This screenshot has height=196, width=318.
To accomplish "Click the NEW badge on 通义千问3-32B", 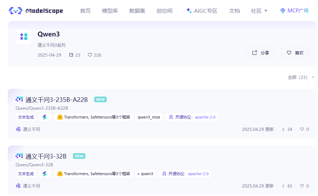I will (x=79, y=156).
